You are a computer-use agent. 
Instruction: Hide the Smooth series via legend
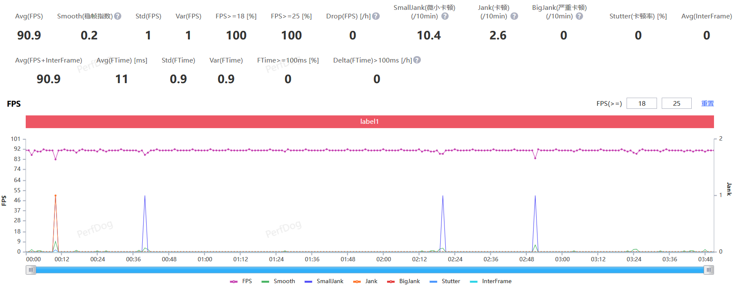(278, 281)
